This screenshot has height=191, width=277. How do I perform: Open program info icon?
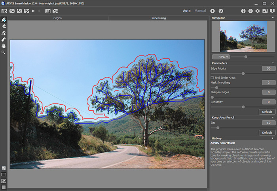[243, 11]
